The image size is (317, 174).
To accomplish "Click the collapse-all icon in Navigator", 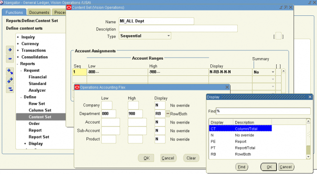I will click(10, 89).
